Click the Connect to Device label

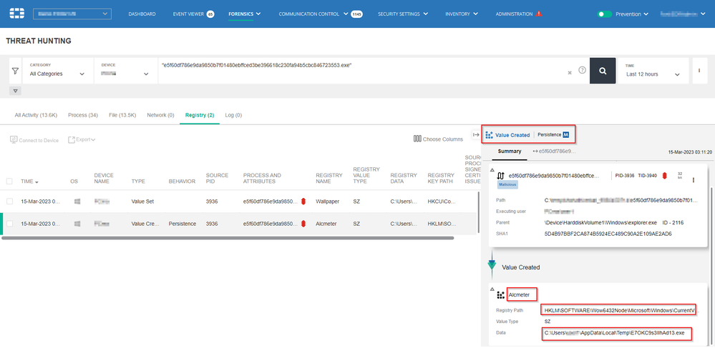39,140
